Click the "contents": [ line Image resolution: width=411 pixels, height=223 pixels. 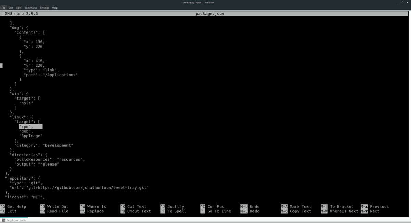(x=29, y=32)
